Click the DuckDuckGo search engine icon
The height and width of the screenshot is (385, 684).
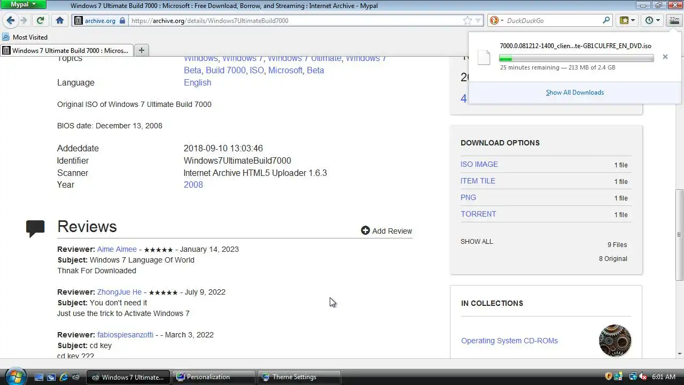coord(494,20)
